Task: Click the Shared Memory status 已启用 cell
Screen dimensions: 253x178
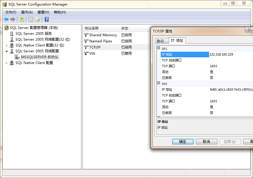Action: 126,35
